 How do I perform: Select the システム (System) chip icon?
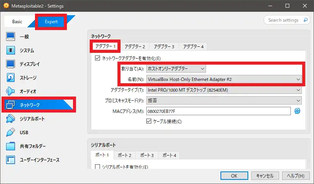pos(11,51)
